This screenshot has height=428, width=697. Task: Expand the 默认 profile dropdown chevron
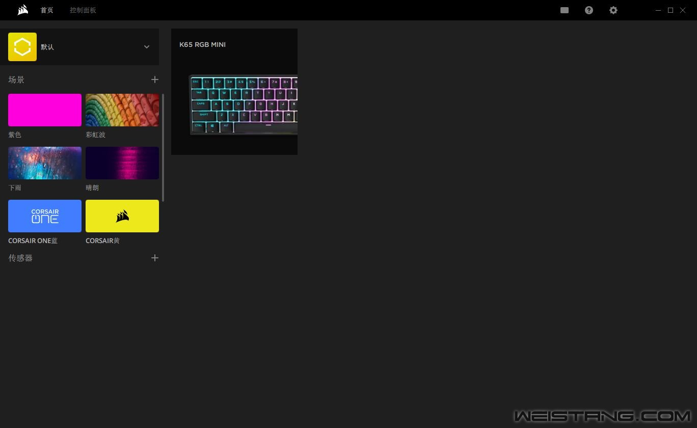pyautogui.click(x=147, y=47)
